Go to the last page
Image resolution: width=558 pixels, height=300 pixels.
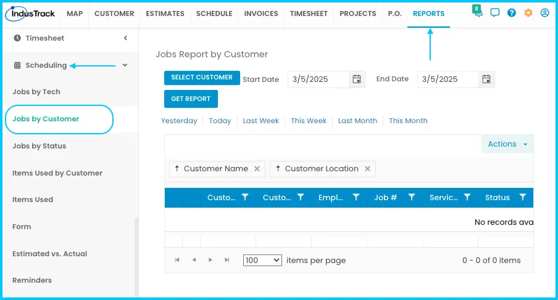(227, 260)
